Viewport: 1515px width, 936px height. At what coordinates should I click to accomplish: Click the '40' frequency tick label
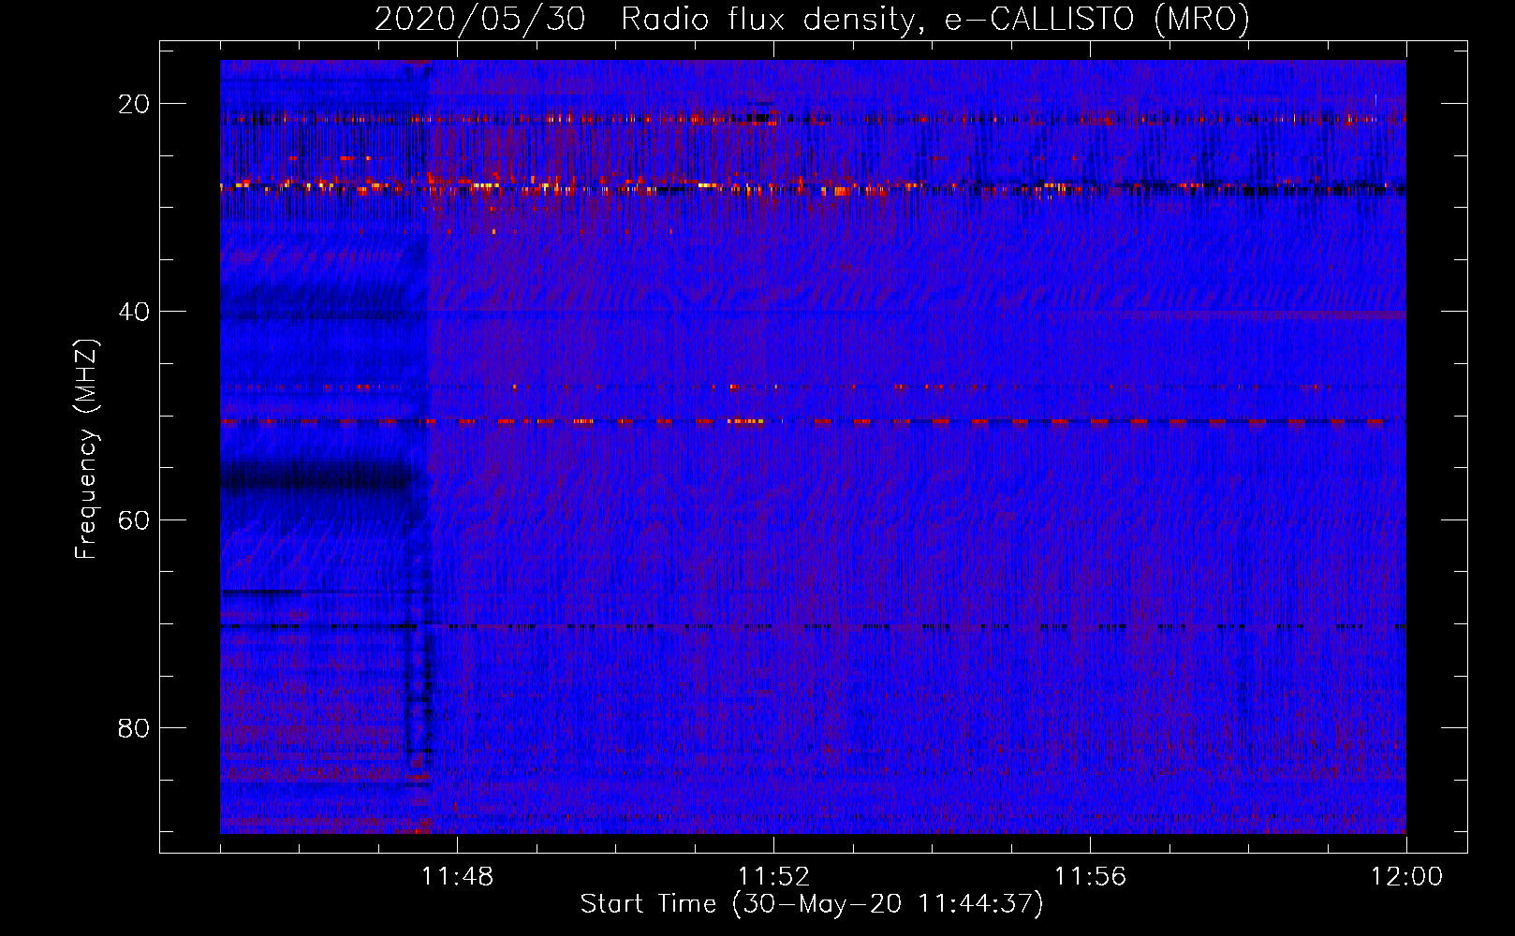[x=134, y=312]
